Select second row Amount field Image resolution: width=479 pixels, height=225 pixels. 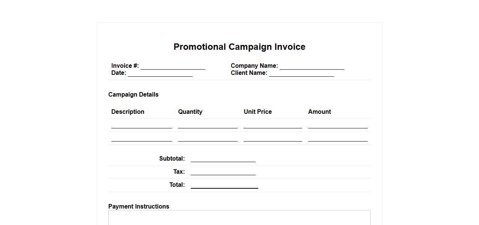(x=338, y=138)
